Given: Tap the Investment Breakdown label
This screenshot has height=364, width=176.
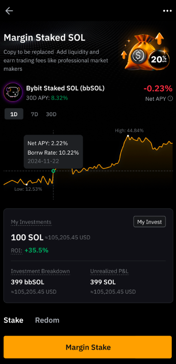Looking at the screenshot, I should [x=41, y=271].
